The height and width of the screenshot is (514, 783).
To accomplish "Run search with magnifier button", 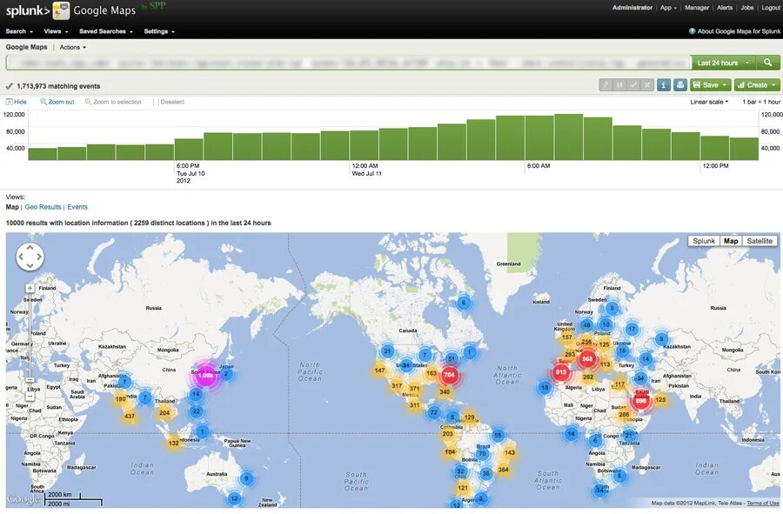I will pyautogui.click(x=767, y=63).
